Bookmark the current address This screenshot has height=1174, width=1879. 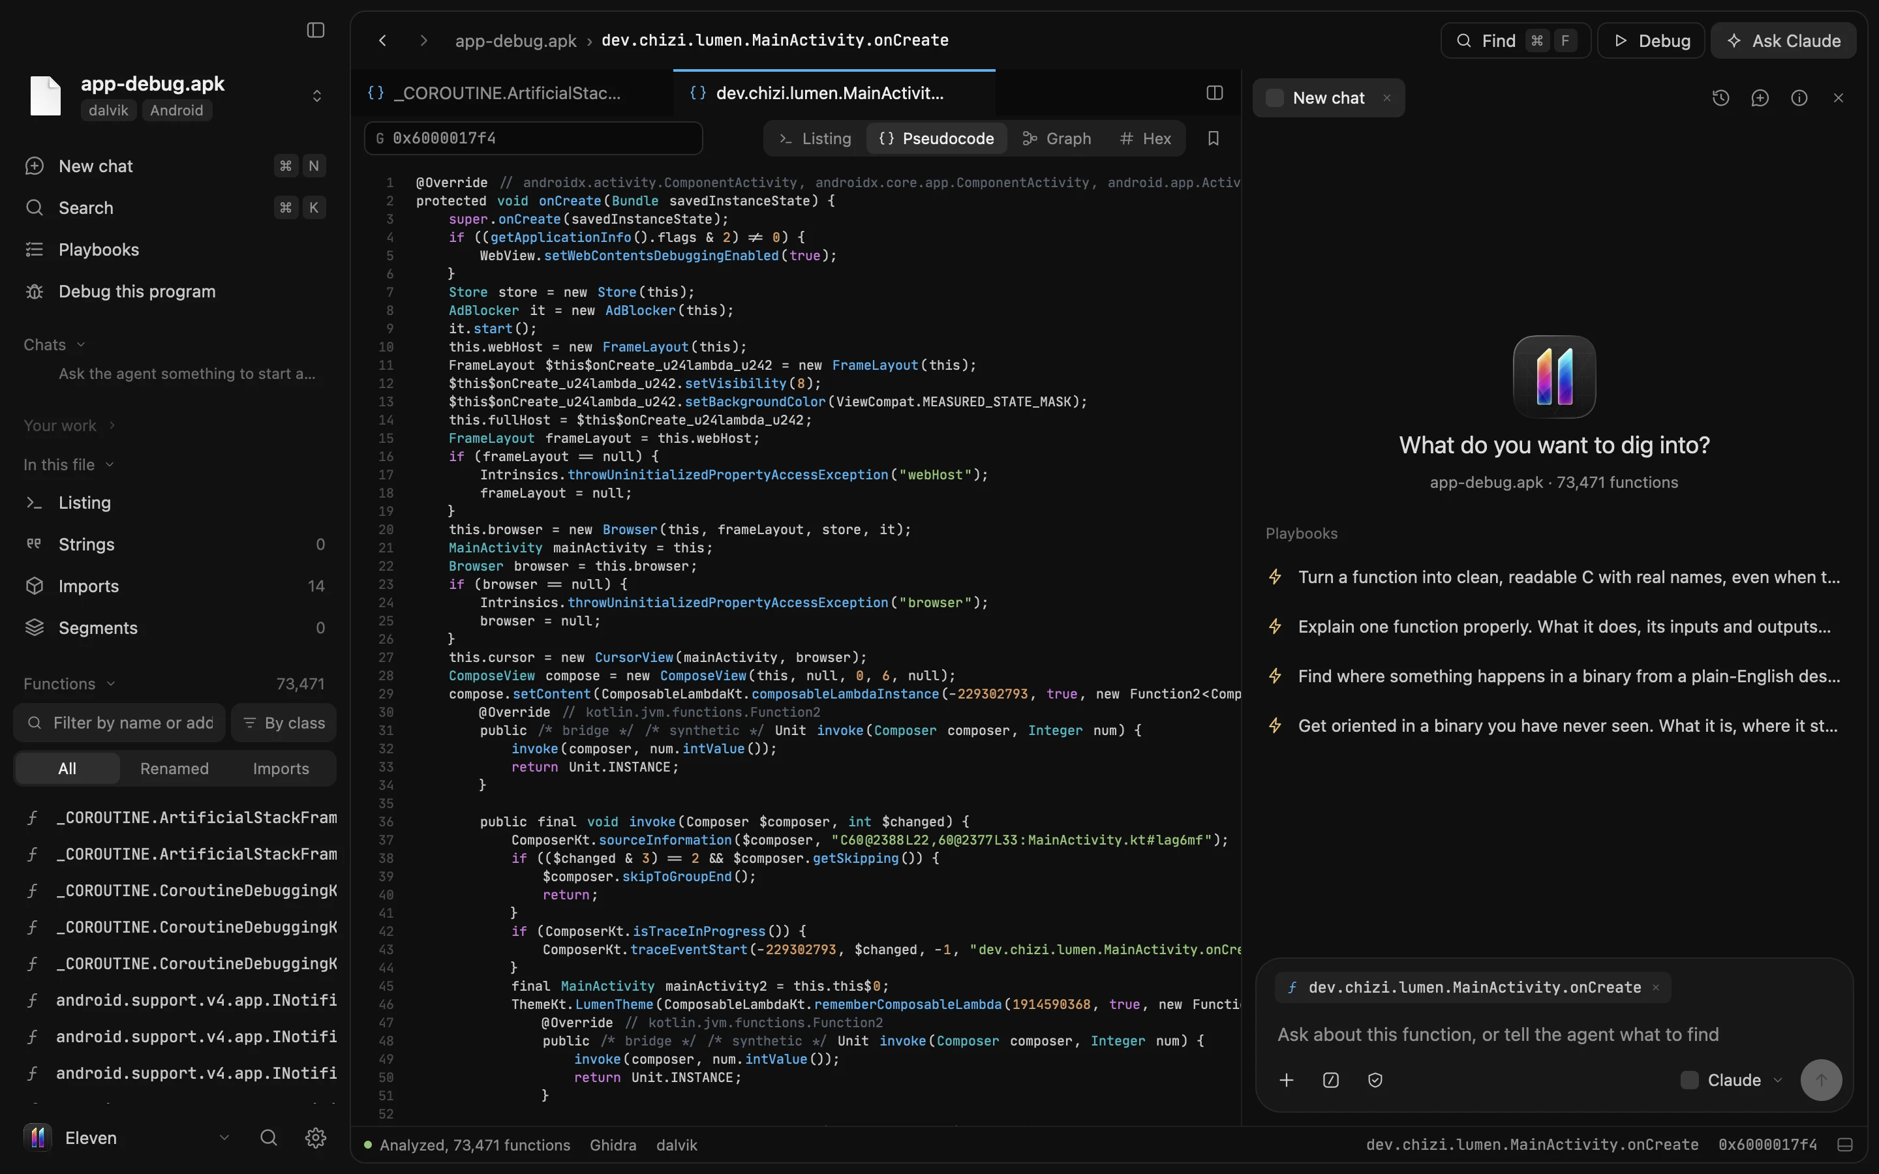coord(1214,138)
